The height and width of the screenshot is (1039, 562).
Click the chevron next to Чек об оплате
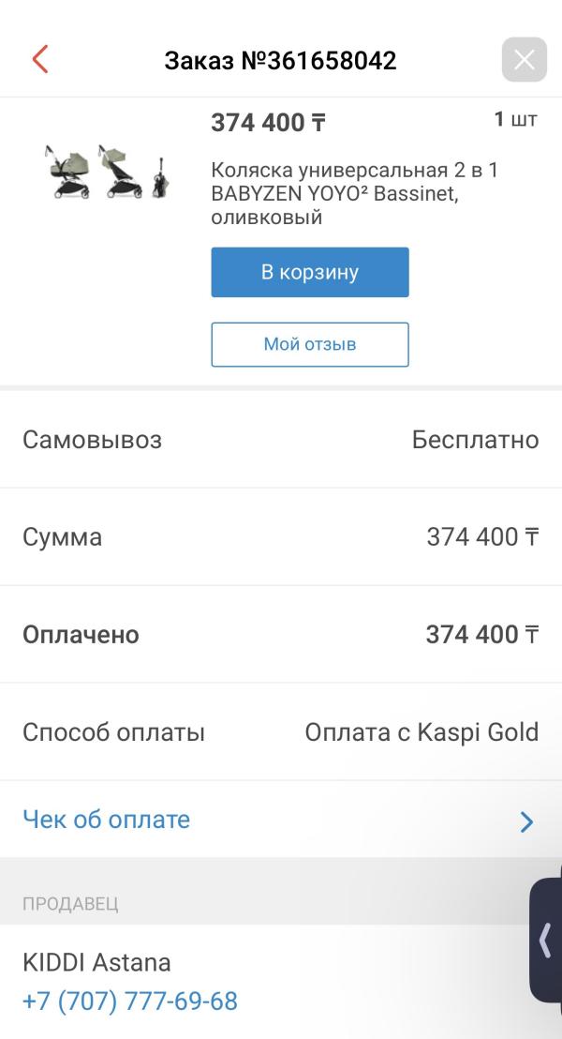pyautogui.click(x=527, y=821)
